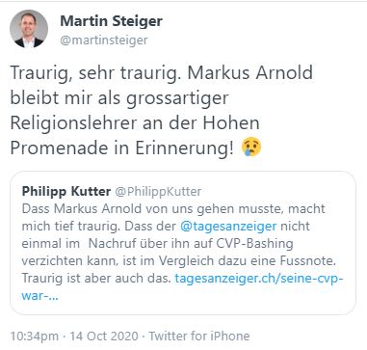Open Martin Steiger's profile avatar photo

tap(29, 29)
